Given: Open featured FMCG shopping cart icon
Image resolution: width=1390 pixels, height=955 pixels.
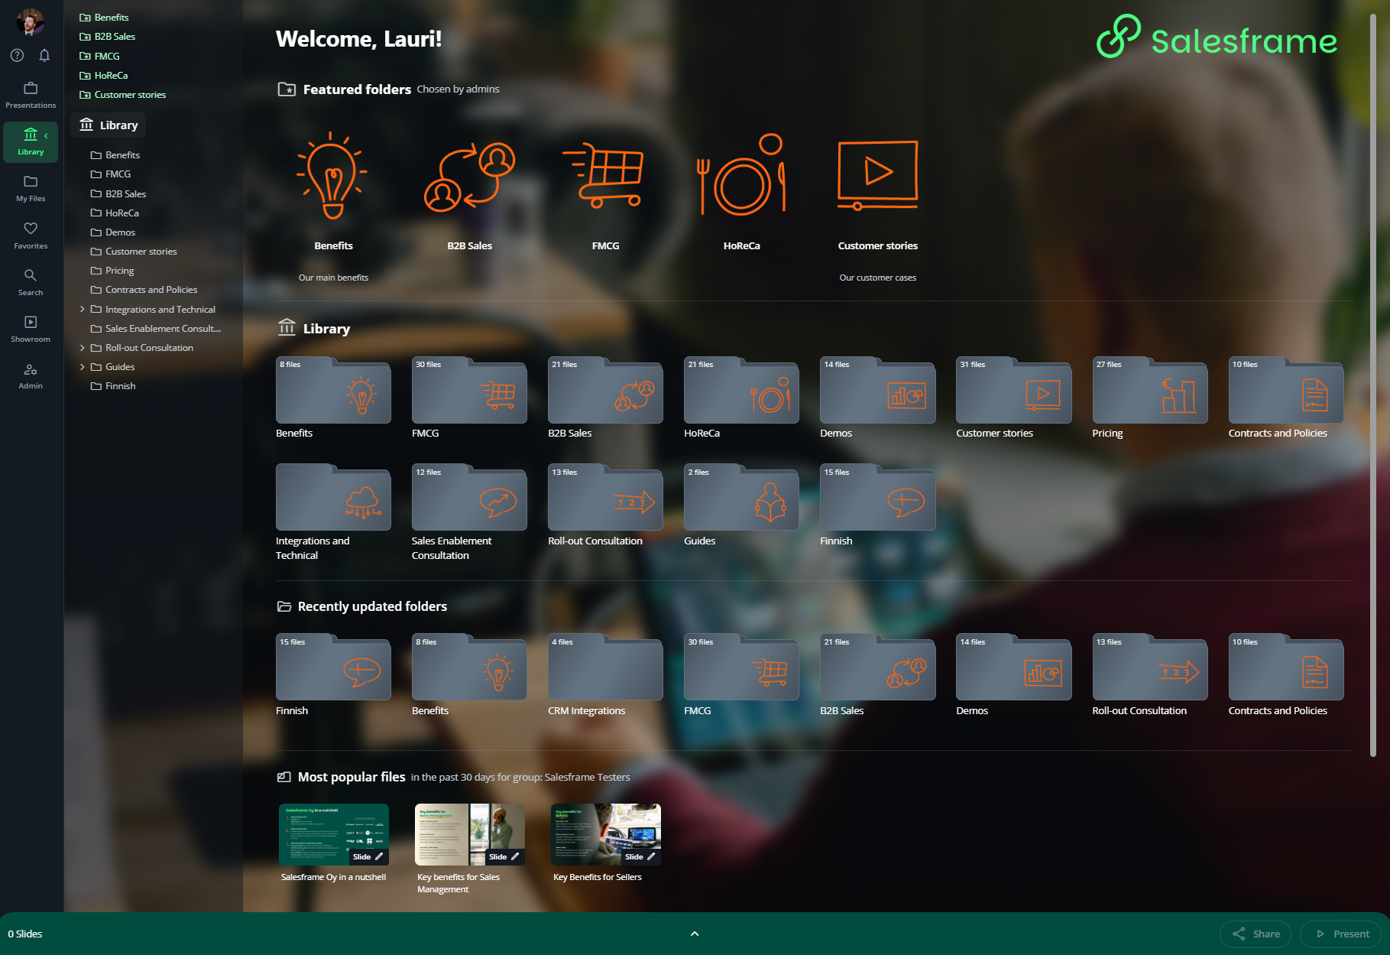Looking at the screenshot, I should coord(604,175).
